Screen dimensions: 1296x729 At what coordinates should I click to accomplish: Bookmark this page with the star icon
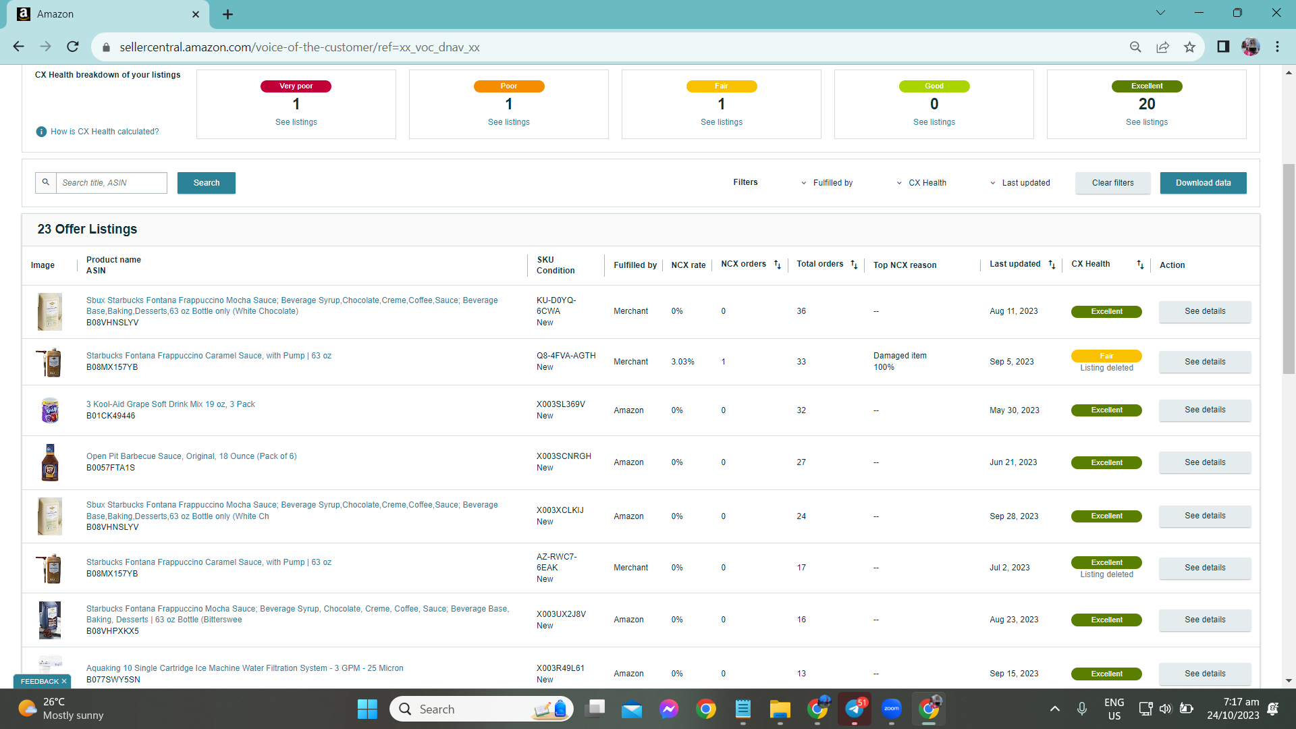[1189, 47]
